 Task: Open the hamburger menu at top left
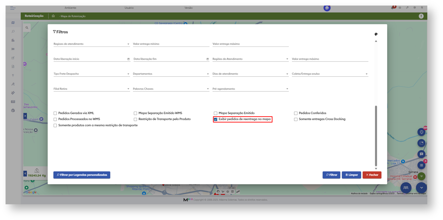(13, 8)
